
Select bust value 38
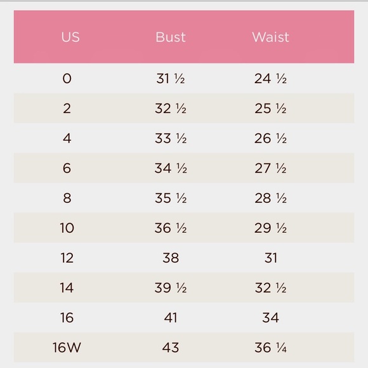(x=171, y=258)
